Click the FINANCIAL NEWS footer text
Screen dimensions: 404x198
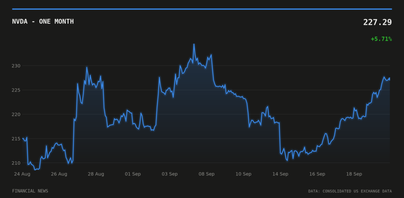30,191
